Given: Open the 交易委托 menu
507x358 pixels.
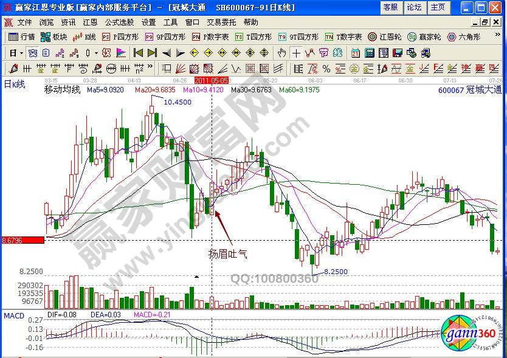Looking at the screenshot, I should pos(221,22).
